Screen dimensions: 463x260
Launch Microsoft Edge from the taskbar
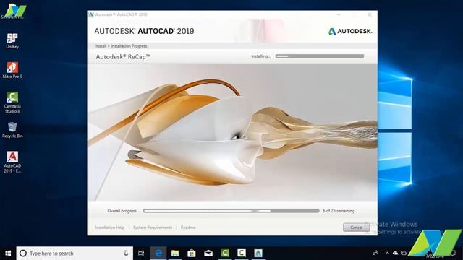[158, 253]
